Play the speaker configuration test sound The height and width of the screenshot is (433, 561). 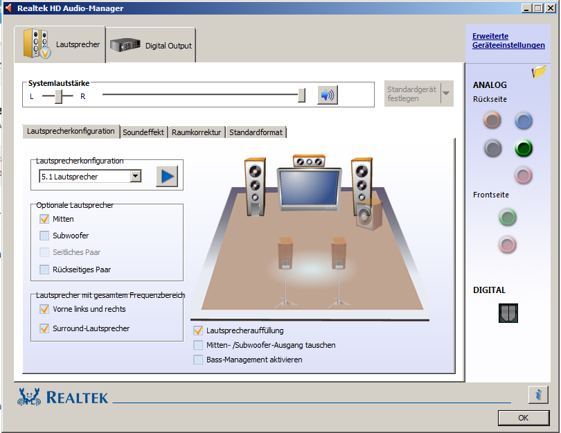[x=166, y=177]
